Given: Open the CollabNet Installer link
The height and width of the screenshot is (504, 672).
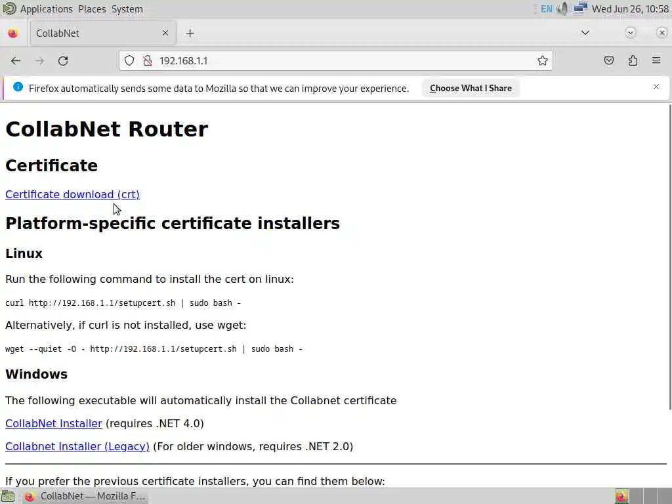Looking at the screenshot, I should 54,423.
